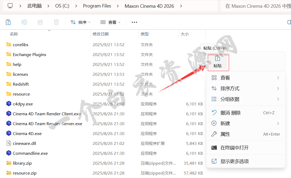Expand breadcrumb chevron after Maxon Cinema 4D 2026
Viewport: 291px width, 178px height.
pos(181,6)
